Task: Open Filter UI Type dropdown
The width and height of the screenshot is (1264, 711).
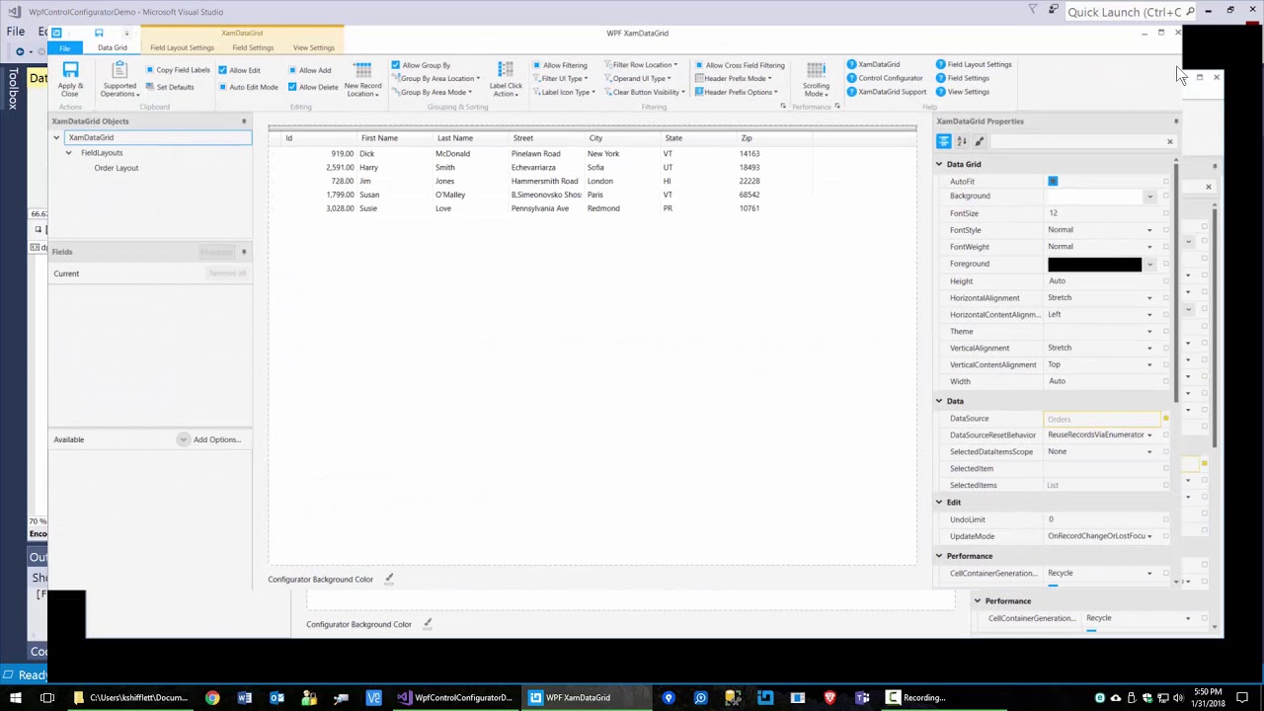Action: 561,79
